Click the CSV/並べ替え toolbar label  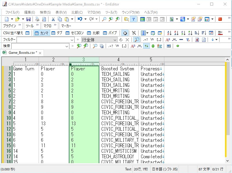(13, 33)
